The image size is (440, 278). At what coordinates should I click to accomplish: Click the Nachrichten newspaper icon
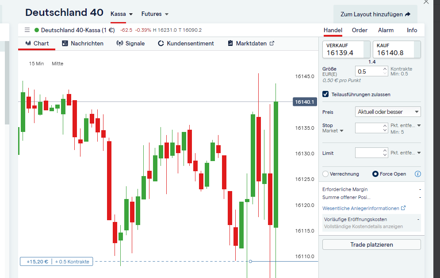65,43
